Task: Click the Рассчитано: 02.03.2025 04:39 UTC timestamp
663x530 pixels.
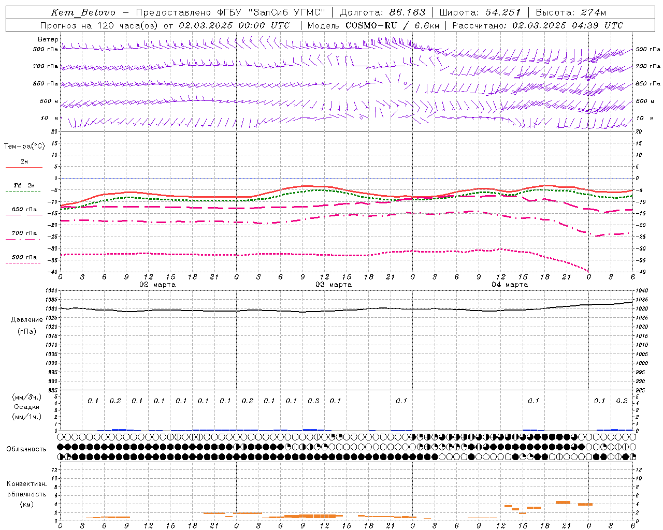Action: click(x=538, y=25)
